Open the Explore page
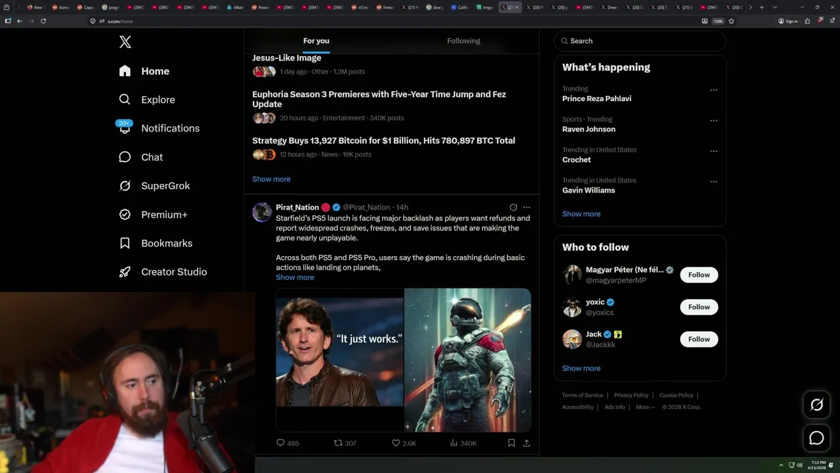 click(146, 100)
